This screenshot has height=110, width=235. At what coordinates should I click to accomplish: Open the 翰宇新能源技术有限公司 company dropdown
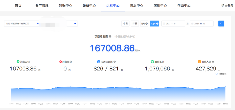(22, 24)
